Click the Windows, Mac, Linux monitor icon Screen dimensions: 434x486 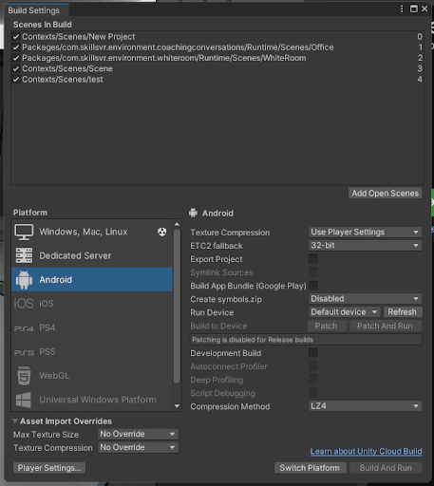[x=24, y=232]
